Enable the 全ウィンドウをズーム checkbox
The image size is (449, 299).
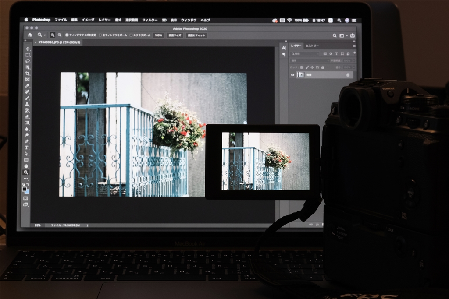(x=100, y=35)
